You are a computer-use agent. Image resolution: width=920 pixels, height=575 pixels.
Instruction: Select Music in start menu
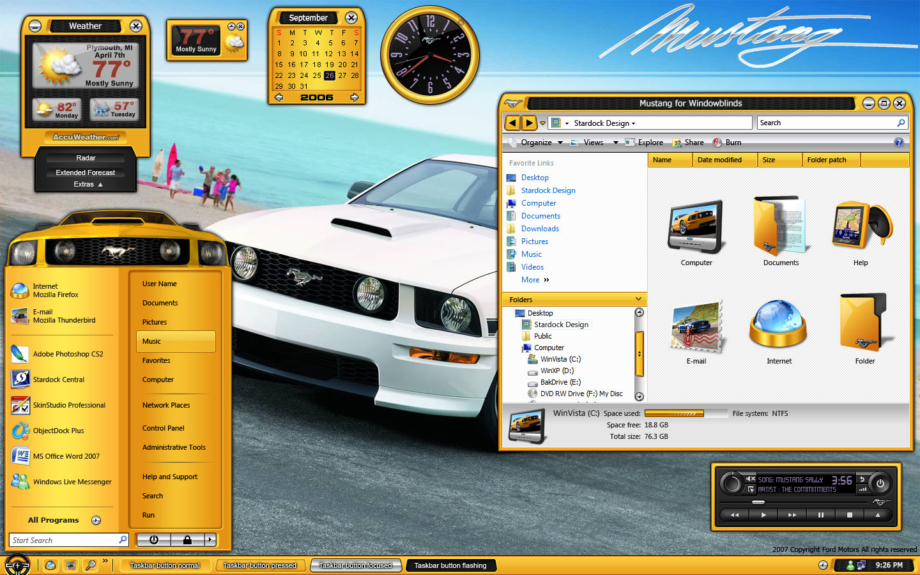(x=176, y=341)
